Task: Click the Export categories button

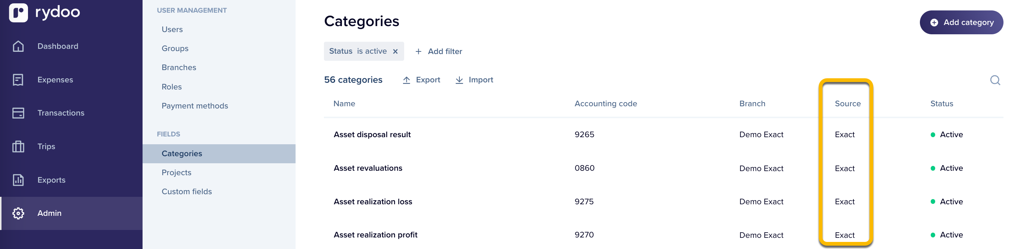Action: tap(421, 80)
